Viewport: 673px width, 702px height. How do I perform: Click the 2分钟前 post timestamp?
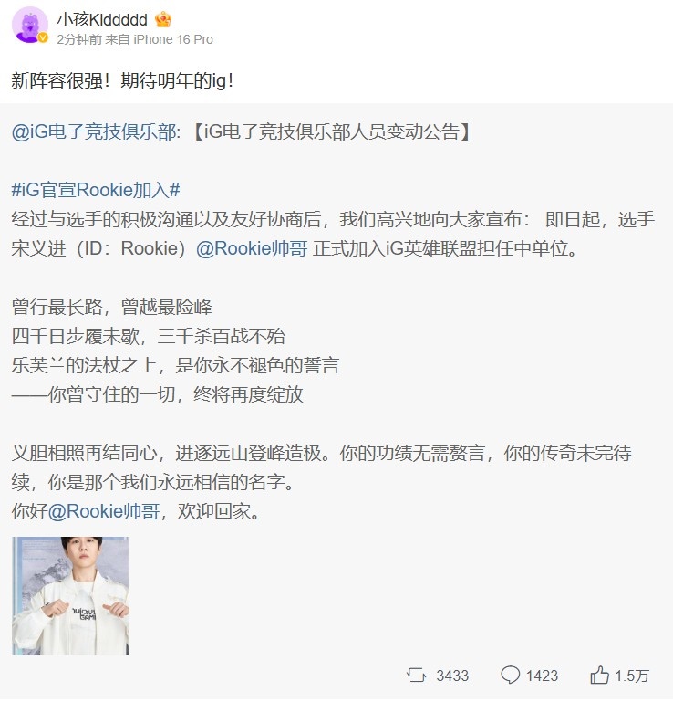click(x=79, y=39)
